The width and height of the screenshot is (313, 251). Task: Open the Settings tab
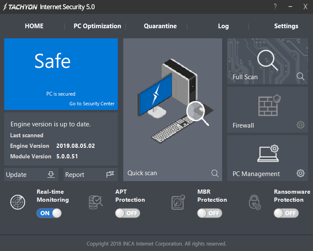[x=286, y=26]
